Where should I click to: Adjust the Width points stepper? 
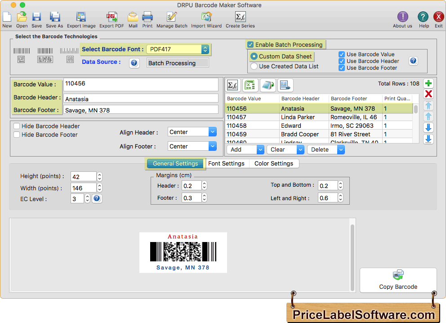click(x=99, y=188)
